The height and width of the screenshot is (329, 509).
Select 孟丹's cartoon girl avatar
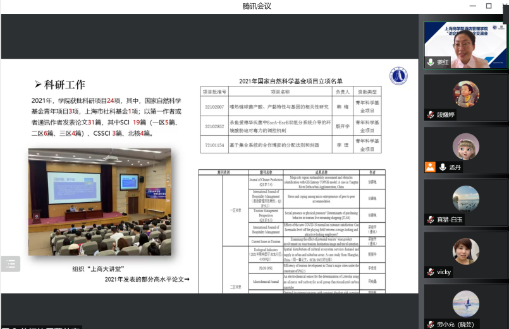coord(466,147)
